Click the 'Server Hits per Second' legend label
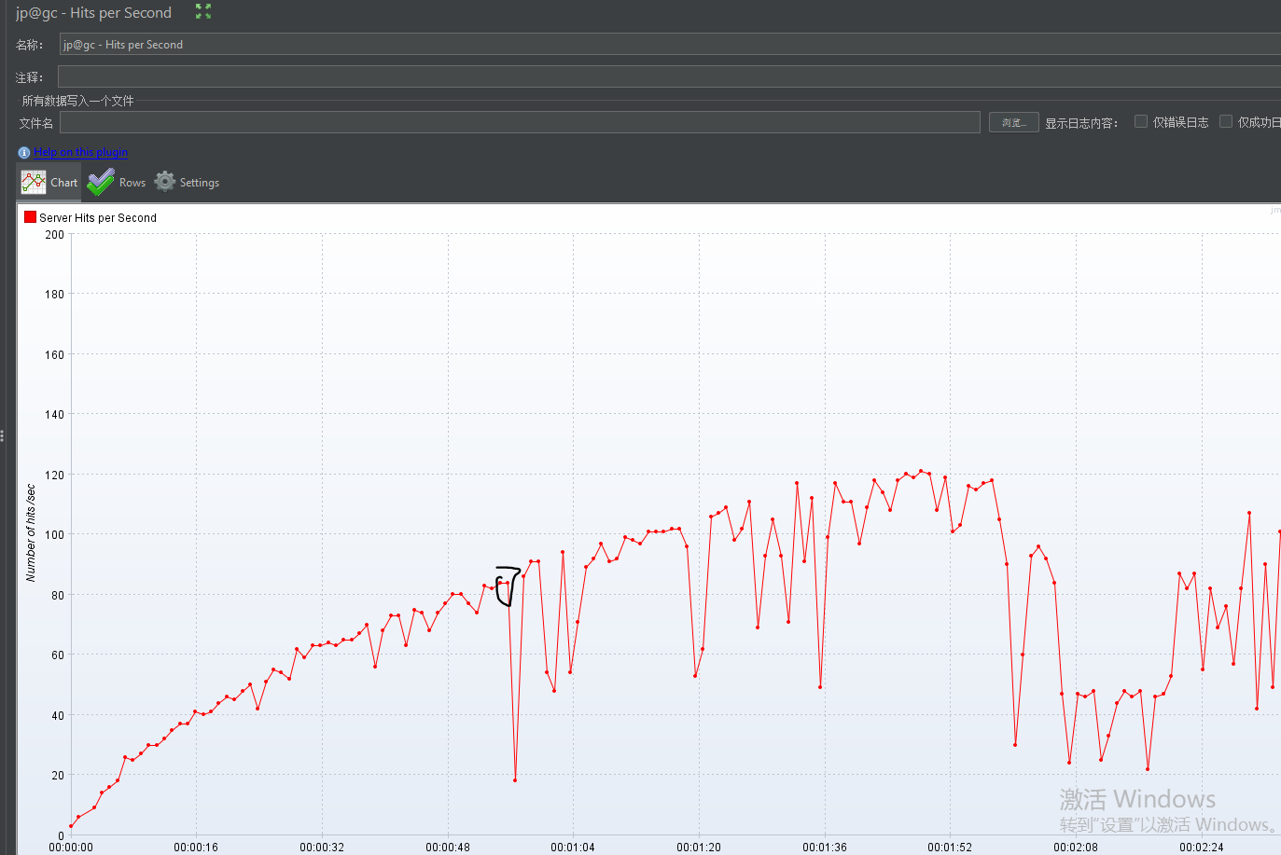 pos(98,217)
